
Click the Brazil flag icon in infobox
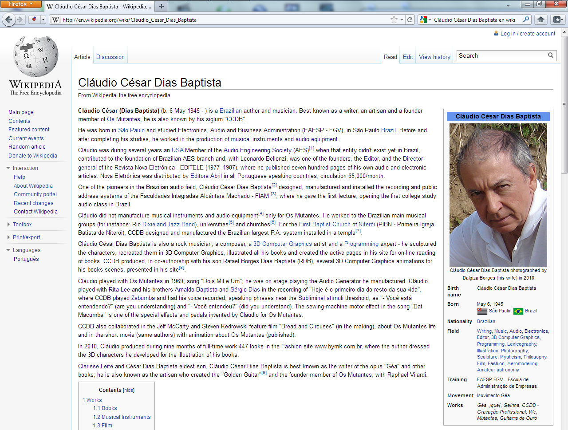(518, 311)
